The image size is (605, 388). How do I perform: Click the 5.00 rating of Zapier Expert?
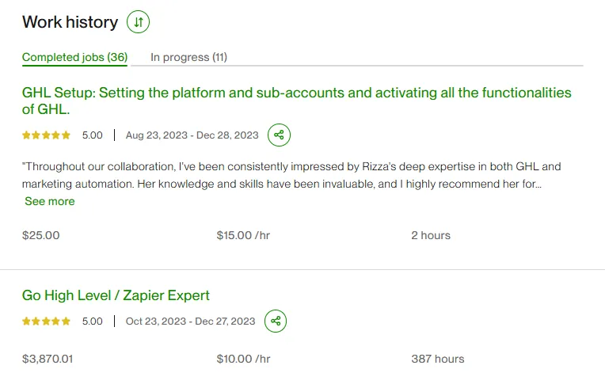tap(93, 321)
